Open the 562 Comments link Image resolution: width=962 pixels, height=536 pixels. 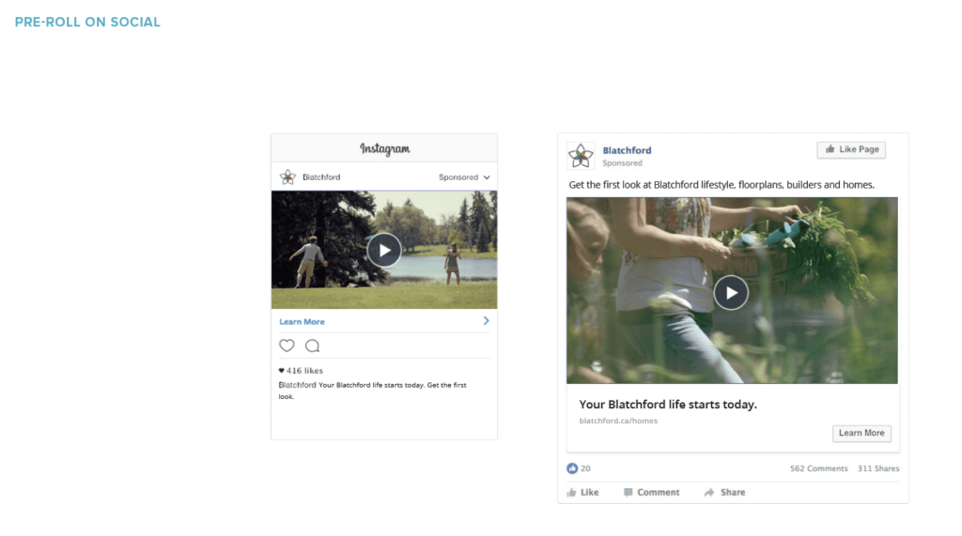coord(818,468)
